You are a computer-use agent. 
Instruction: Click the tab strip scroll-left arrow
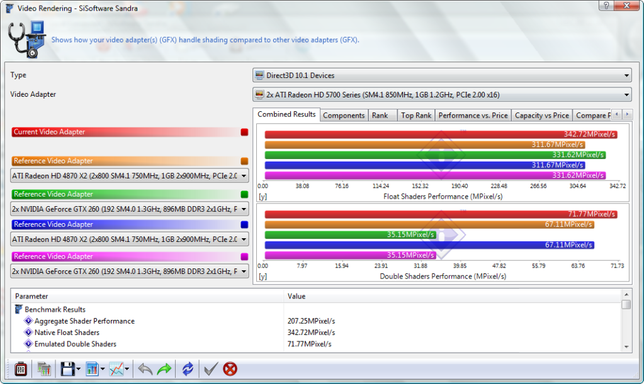(616, 114)
